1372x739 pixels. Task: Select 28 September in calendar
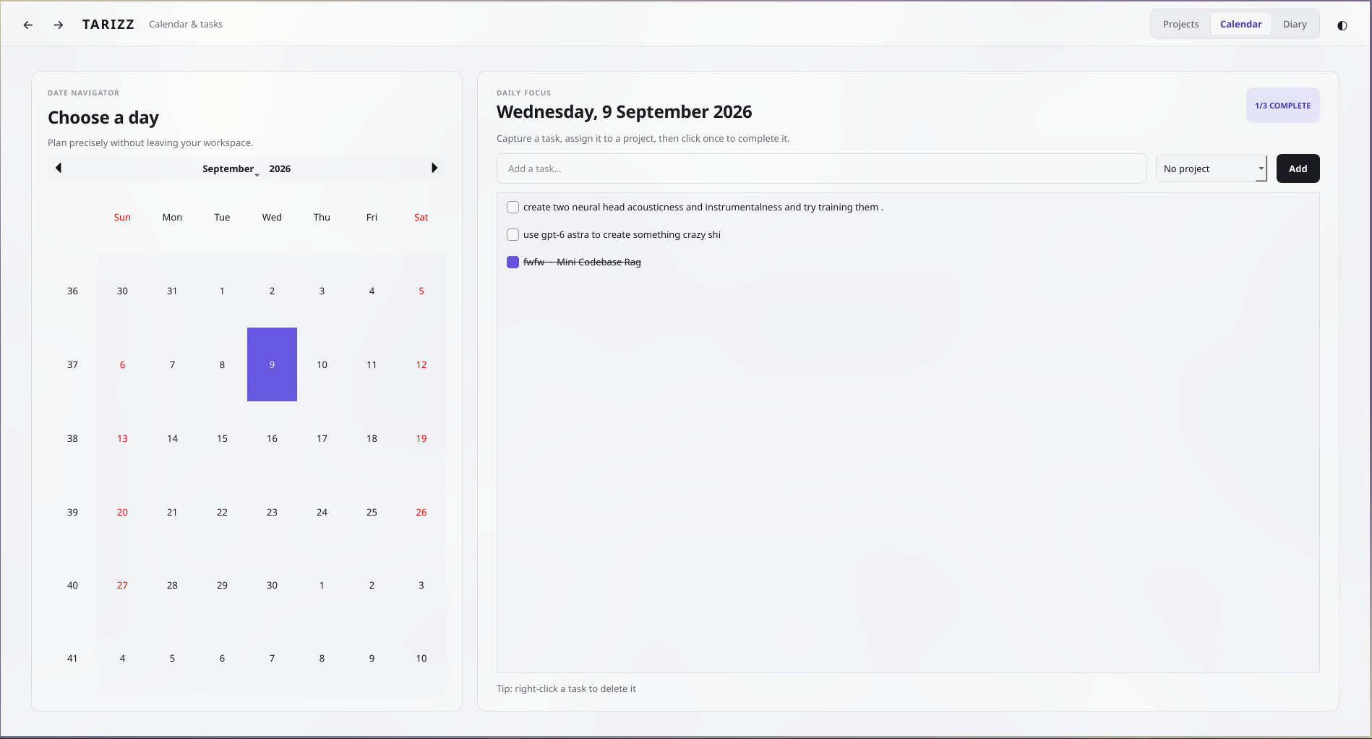172,585
